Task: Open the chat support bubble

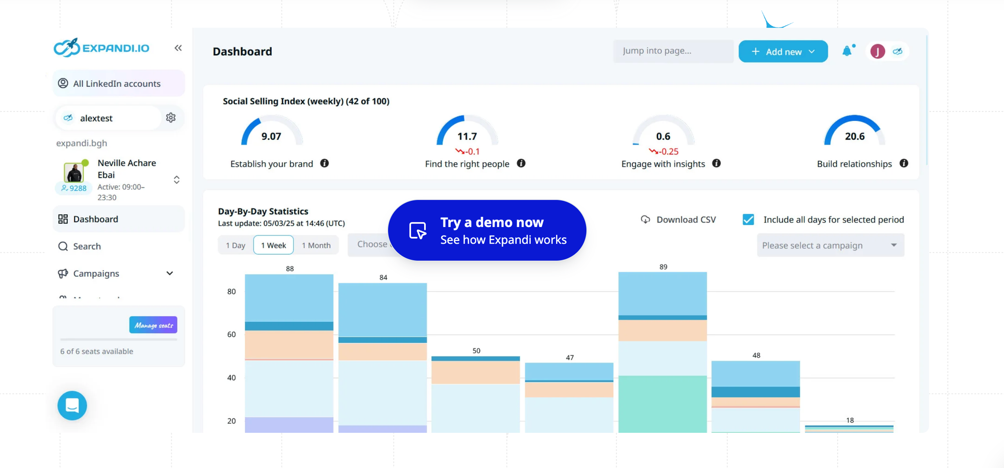Action: tap(72, 405)
